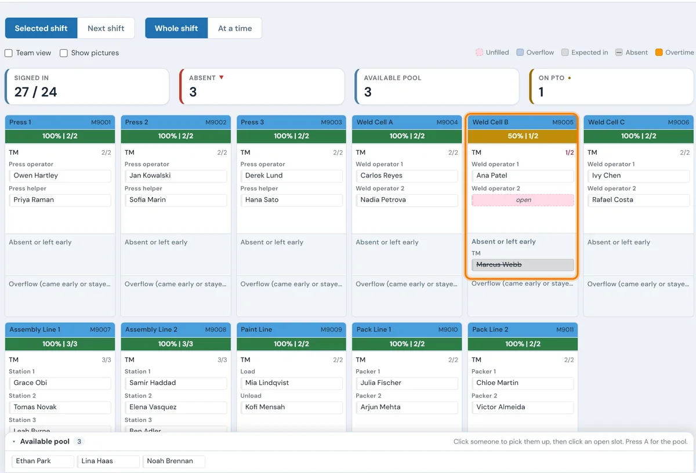Select the Ana Patel slot
This screenshot has width=696, height=473.
click(523, 176)
